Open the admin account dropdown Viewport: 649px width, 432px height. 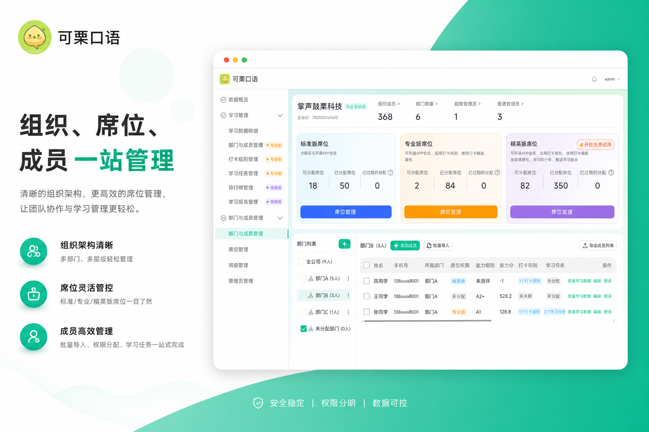(612, 79)
